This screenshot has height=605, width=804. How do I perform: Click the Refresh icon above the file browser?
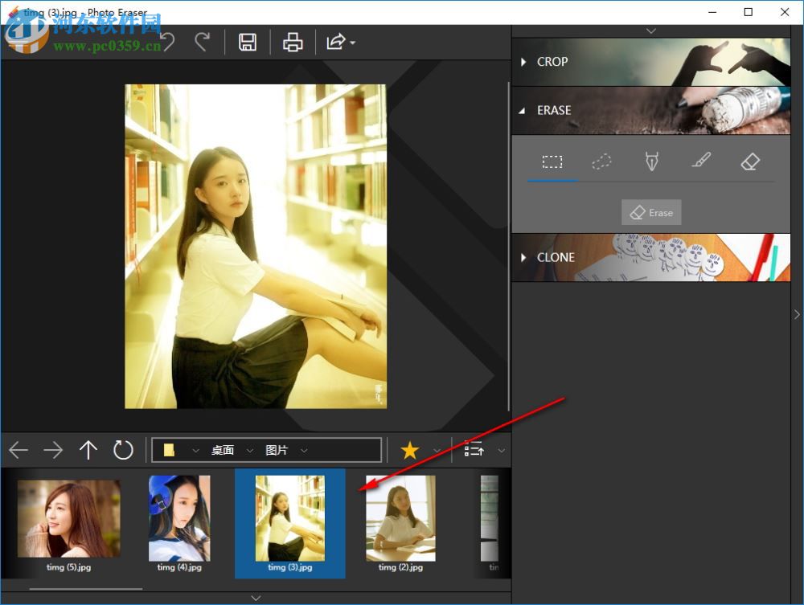[x=123, y=450]
